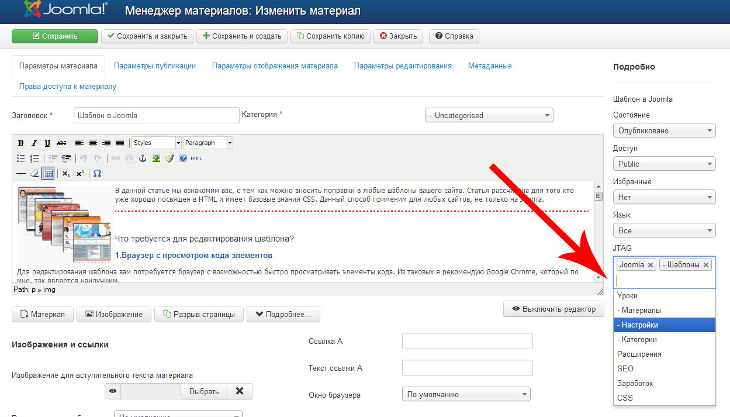This screenshot has width=730, height=417.
Task: Click the Ссылка А input field
Action: [467, 341]
